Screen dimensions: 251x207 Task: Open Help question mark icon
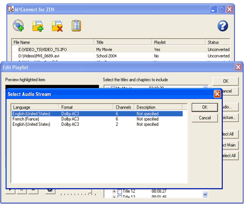222,26
